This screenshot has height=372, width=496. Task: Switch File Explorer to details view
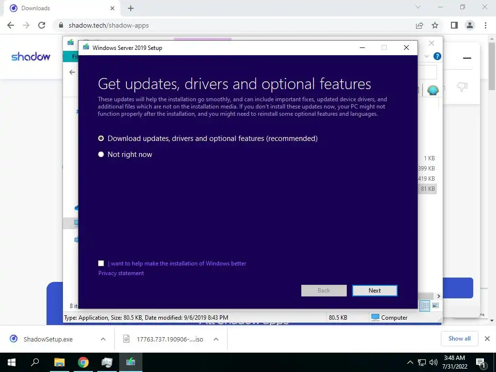(425, 306)
